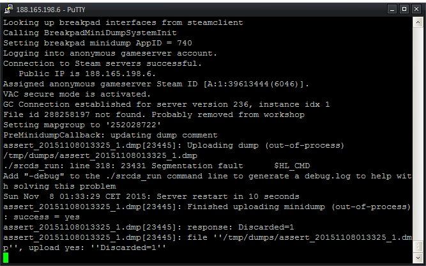Viewport: 426px width, 266px height.
Task: Open the PuTTY system menu icon
Action: (9, 9)
